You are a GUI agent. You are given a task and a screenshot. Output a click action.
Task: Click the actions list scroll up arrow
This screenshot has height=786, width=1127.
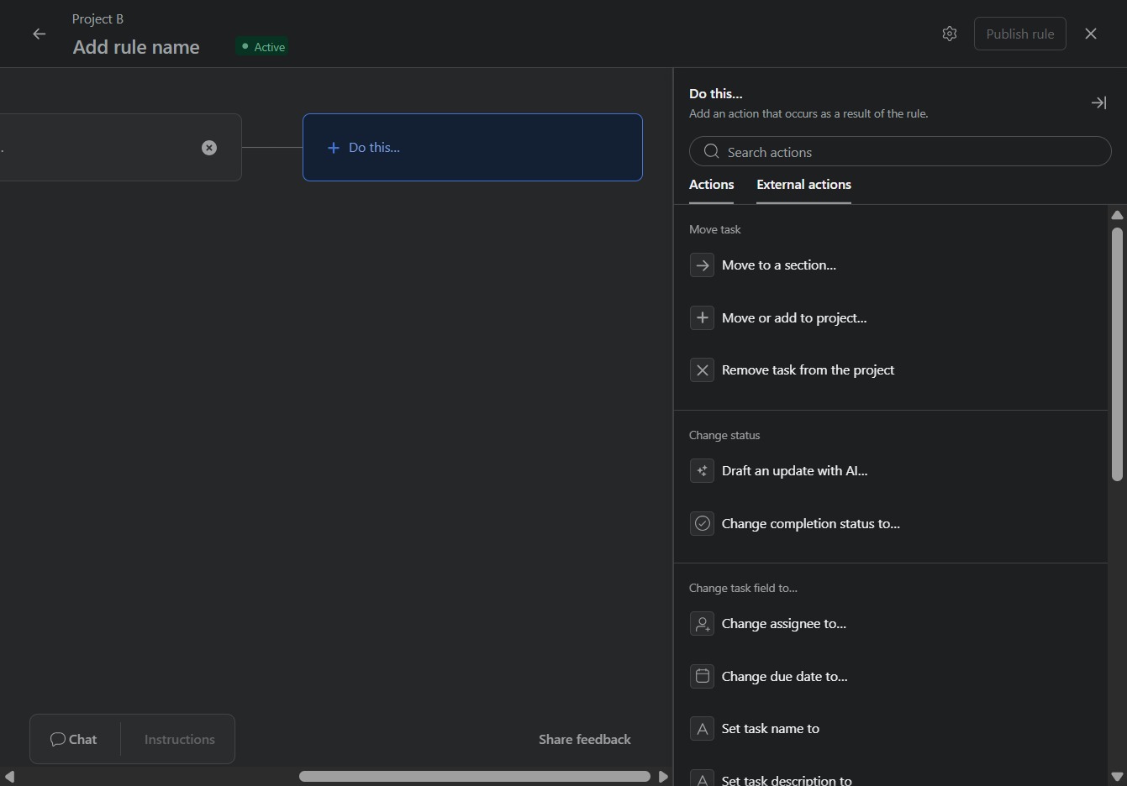[x=1117, y=216]
